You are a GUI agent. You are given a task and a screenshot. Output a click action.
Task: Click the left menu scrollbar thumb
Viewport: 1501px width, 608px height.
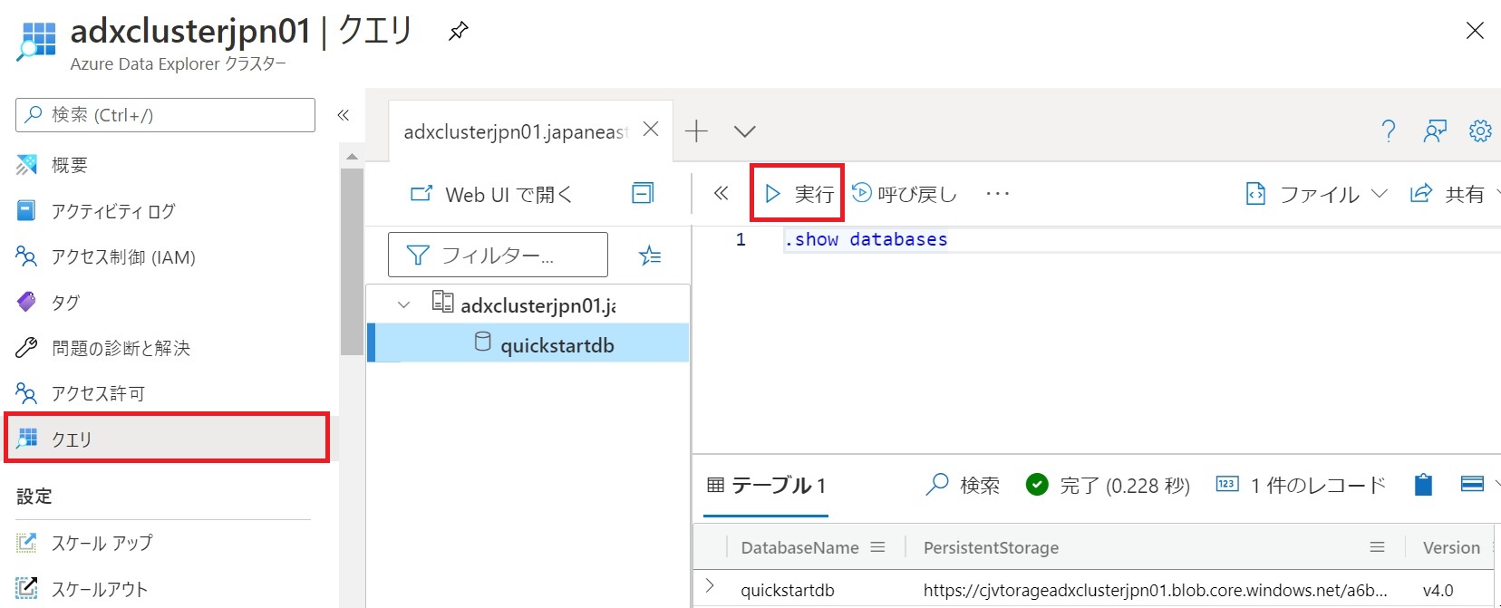(x=352, y=261)
